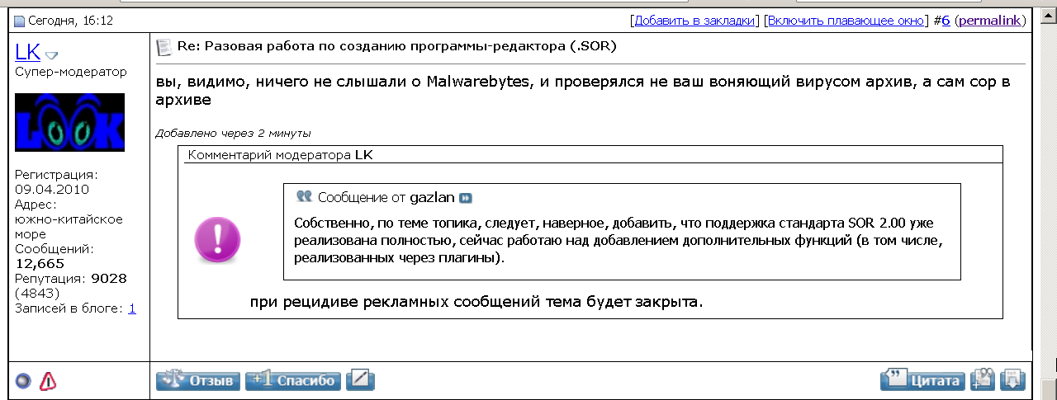Open the LK username profile link
1057x400 pixels.
27,52
